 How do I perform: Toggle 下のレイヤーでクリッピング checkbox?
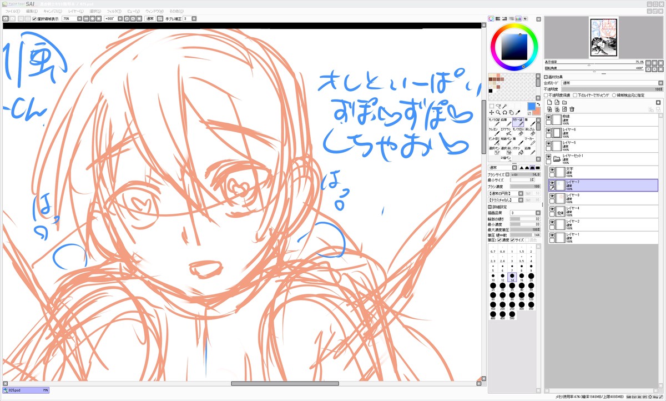[x=575, y=95]
